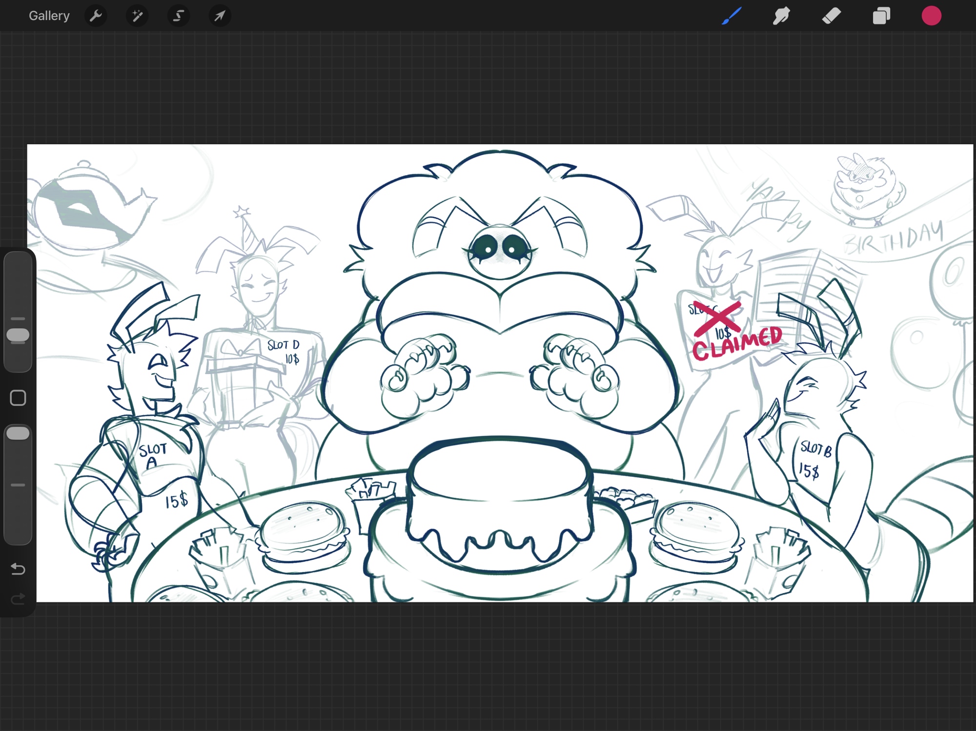Open the Actions wrench menu

[x=96, y=16]
